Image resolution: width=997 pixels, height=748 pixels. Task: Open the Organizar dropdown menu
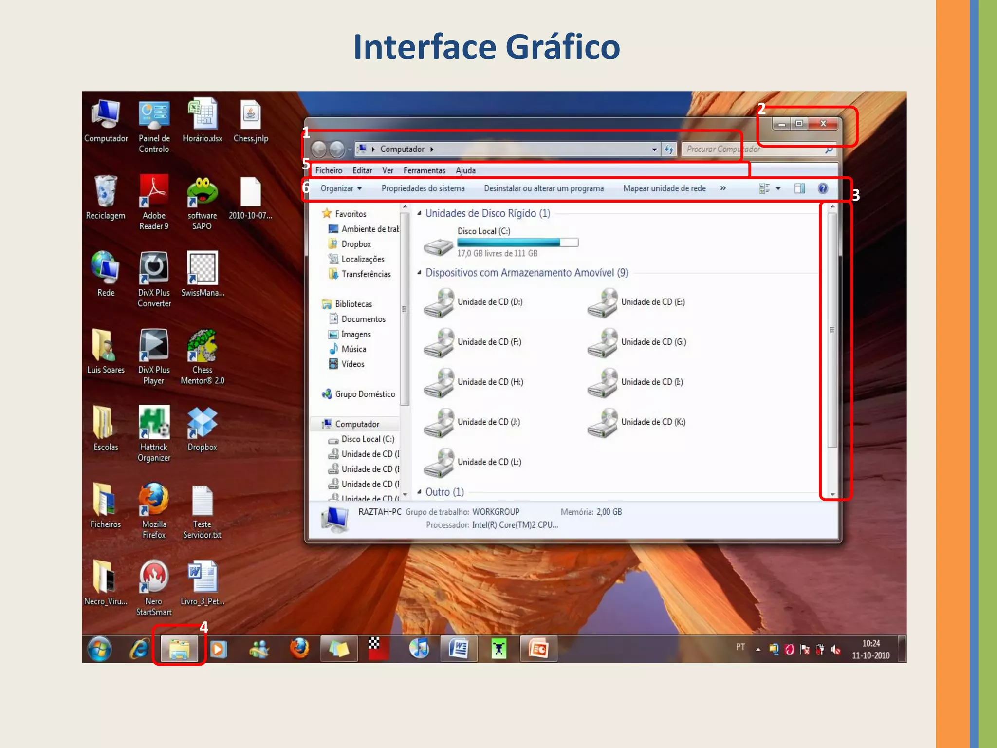point(341,188)
